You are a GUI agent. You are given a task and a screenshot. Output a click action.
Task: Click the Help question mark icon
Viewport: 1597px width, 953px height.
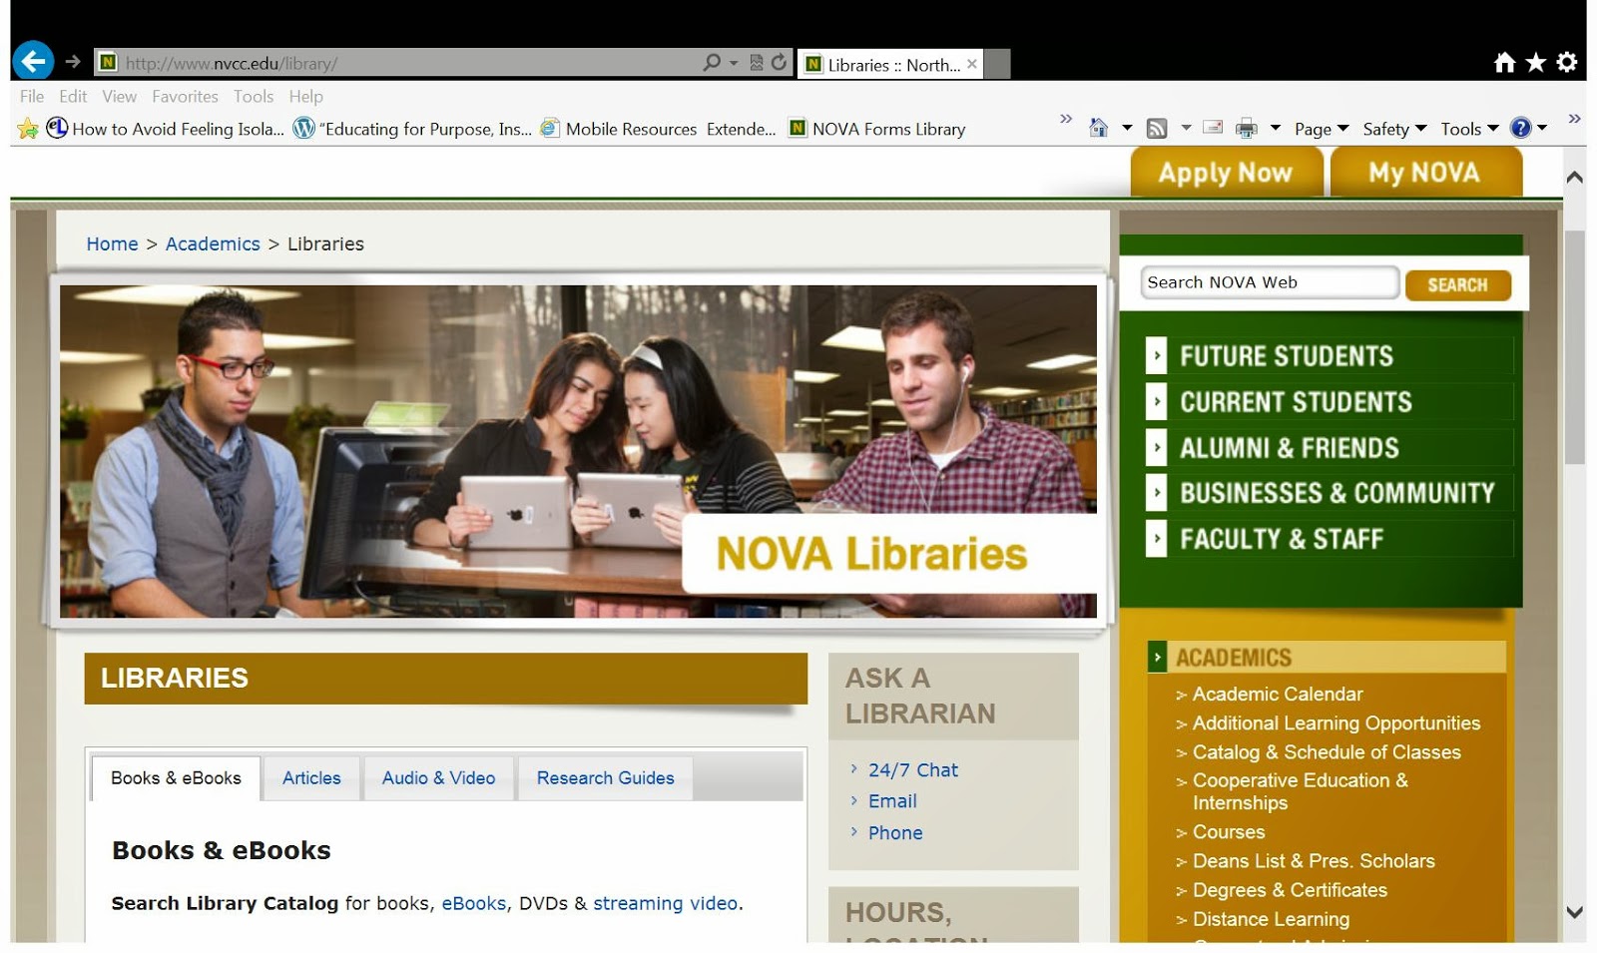(1523, 128)
